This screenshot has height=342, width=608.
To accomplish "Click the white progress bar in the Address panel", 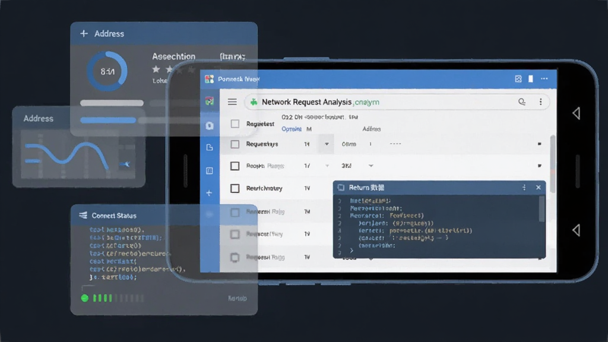I will tap(112, 103).
